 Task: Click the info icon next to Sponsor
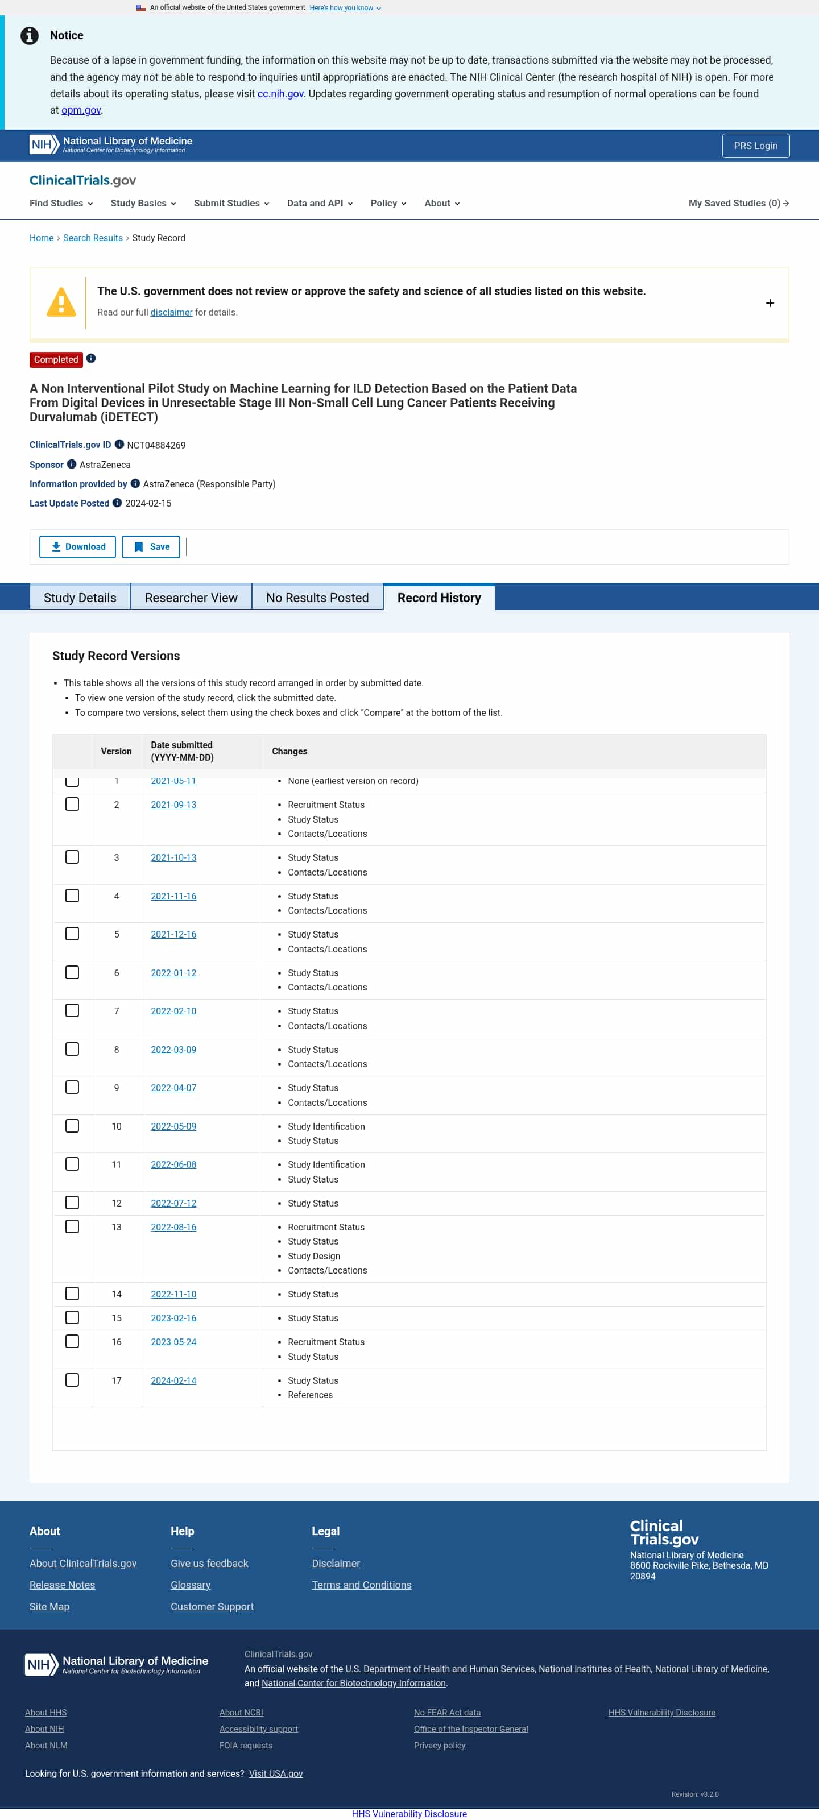71,464
